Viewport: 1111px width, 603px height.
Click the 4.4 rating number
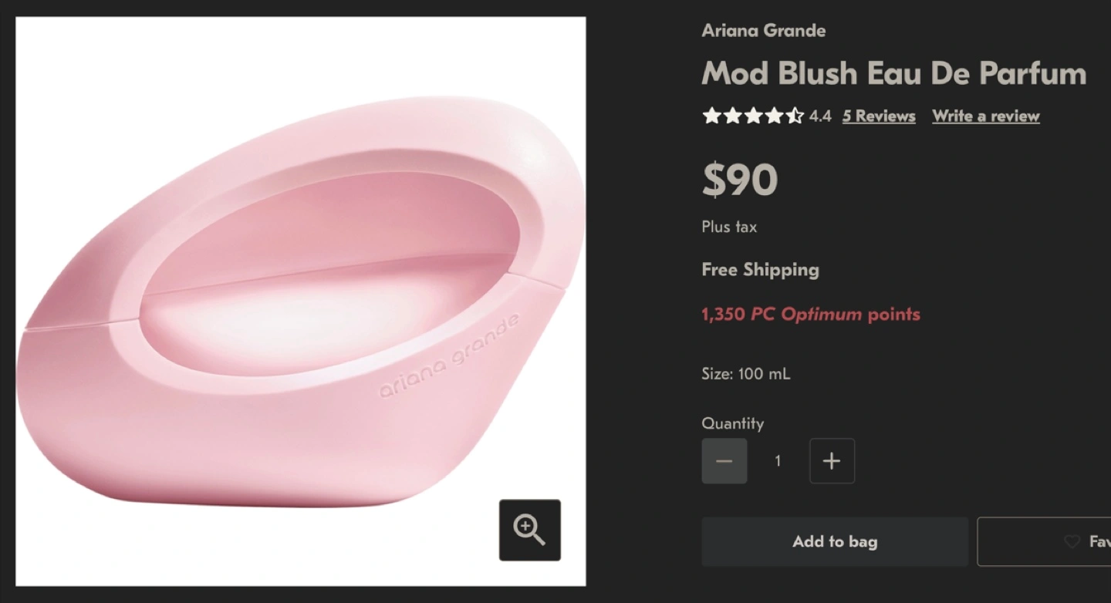click(x=820, y=116)
